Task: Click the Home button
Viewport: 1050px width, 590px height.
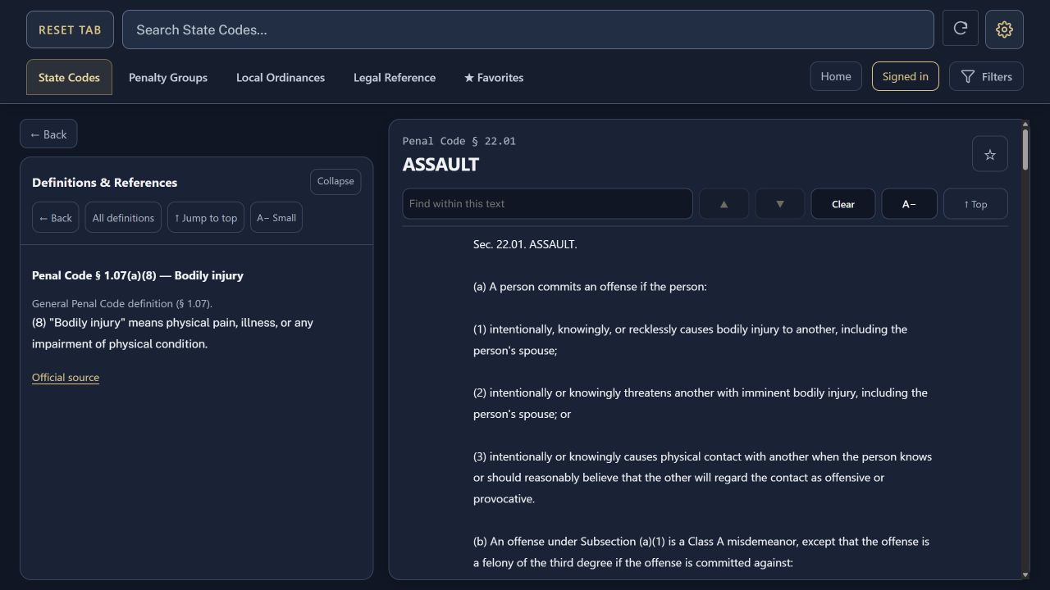Action: 836,76
